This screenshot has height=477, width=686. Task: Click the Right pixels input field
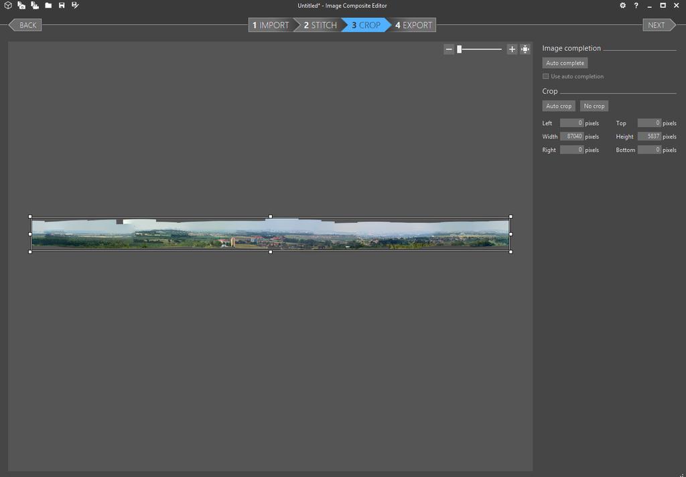click(572, 150)
